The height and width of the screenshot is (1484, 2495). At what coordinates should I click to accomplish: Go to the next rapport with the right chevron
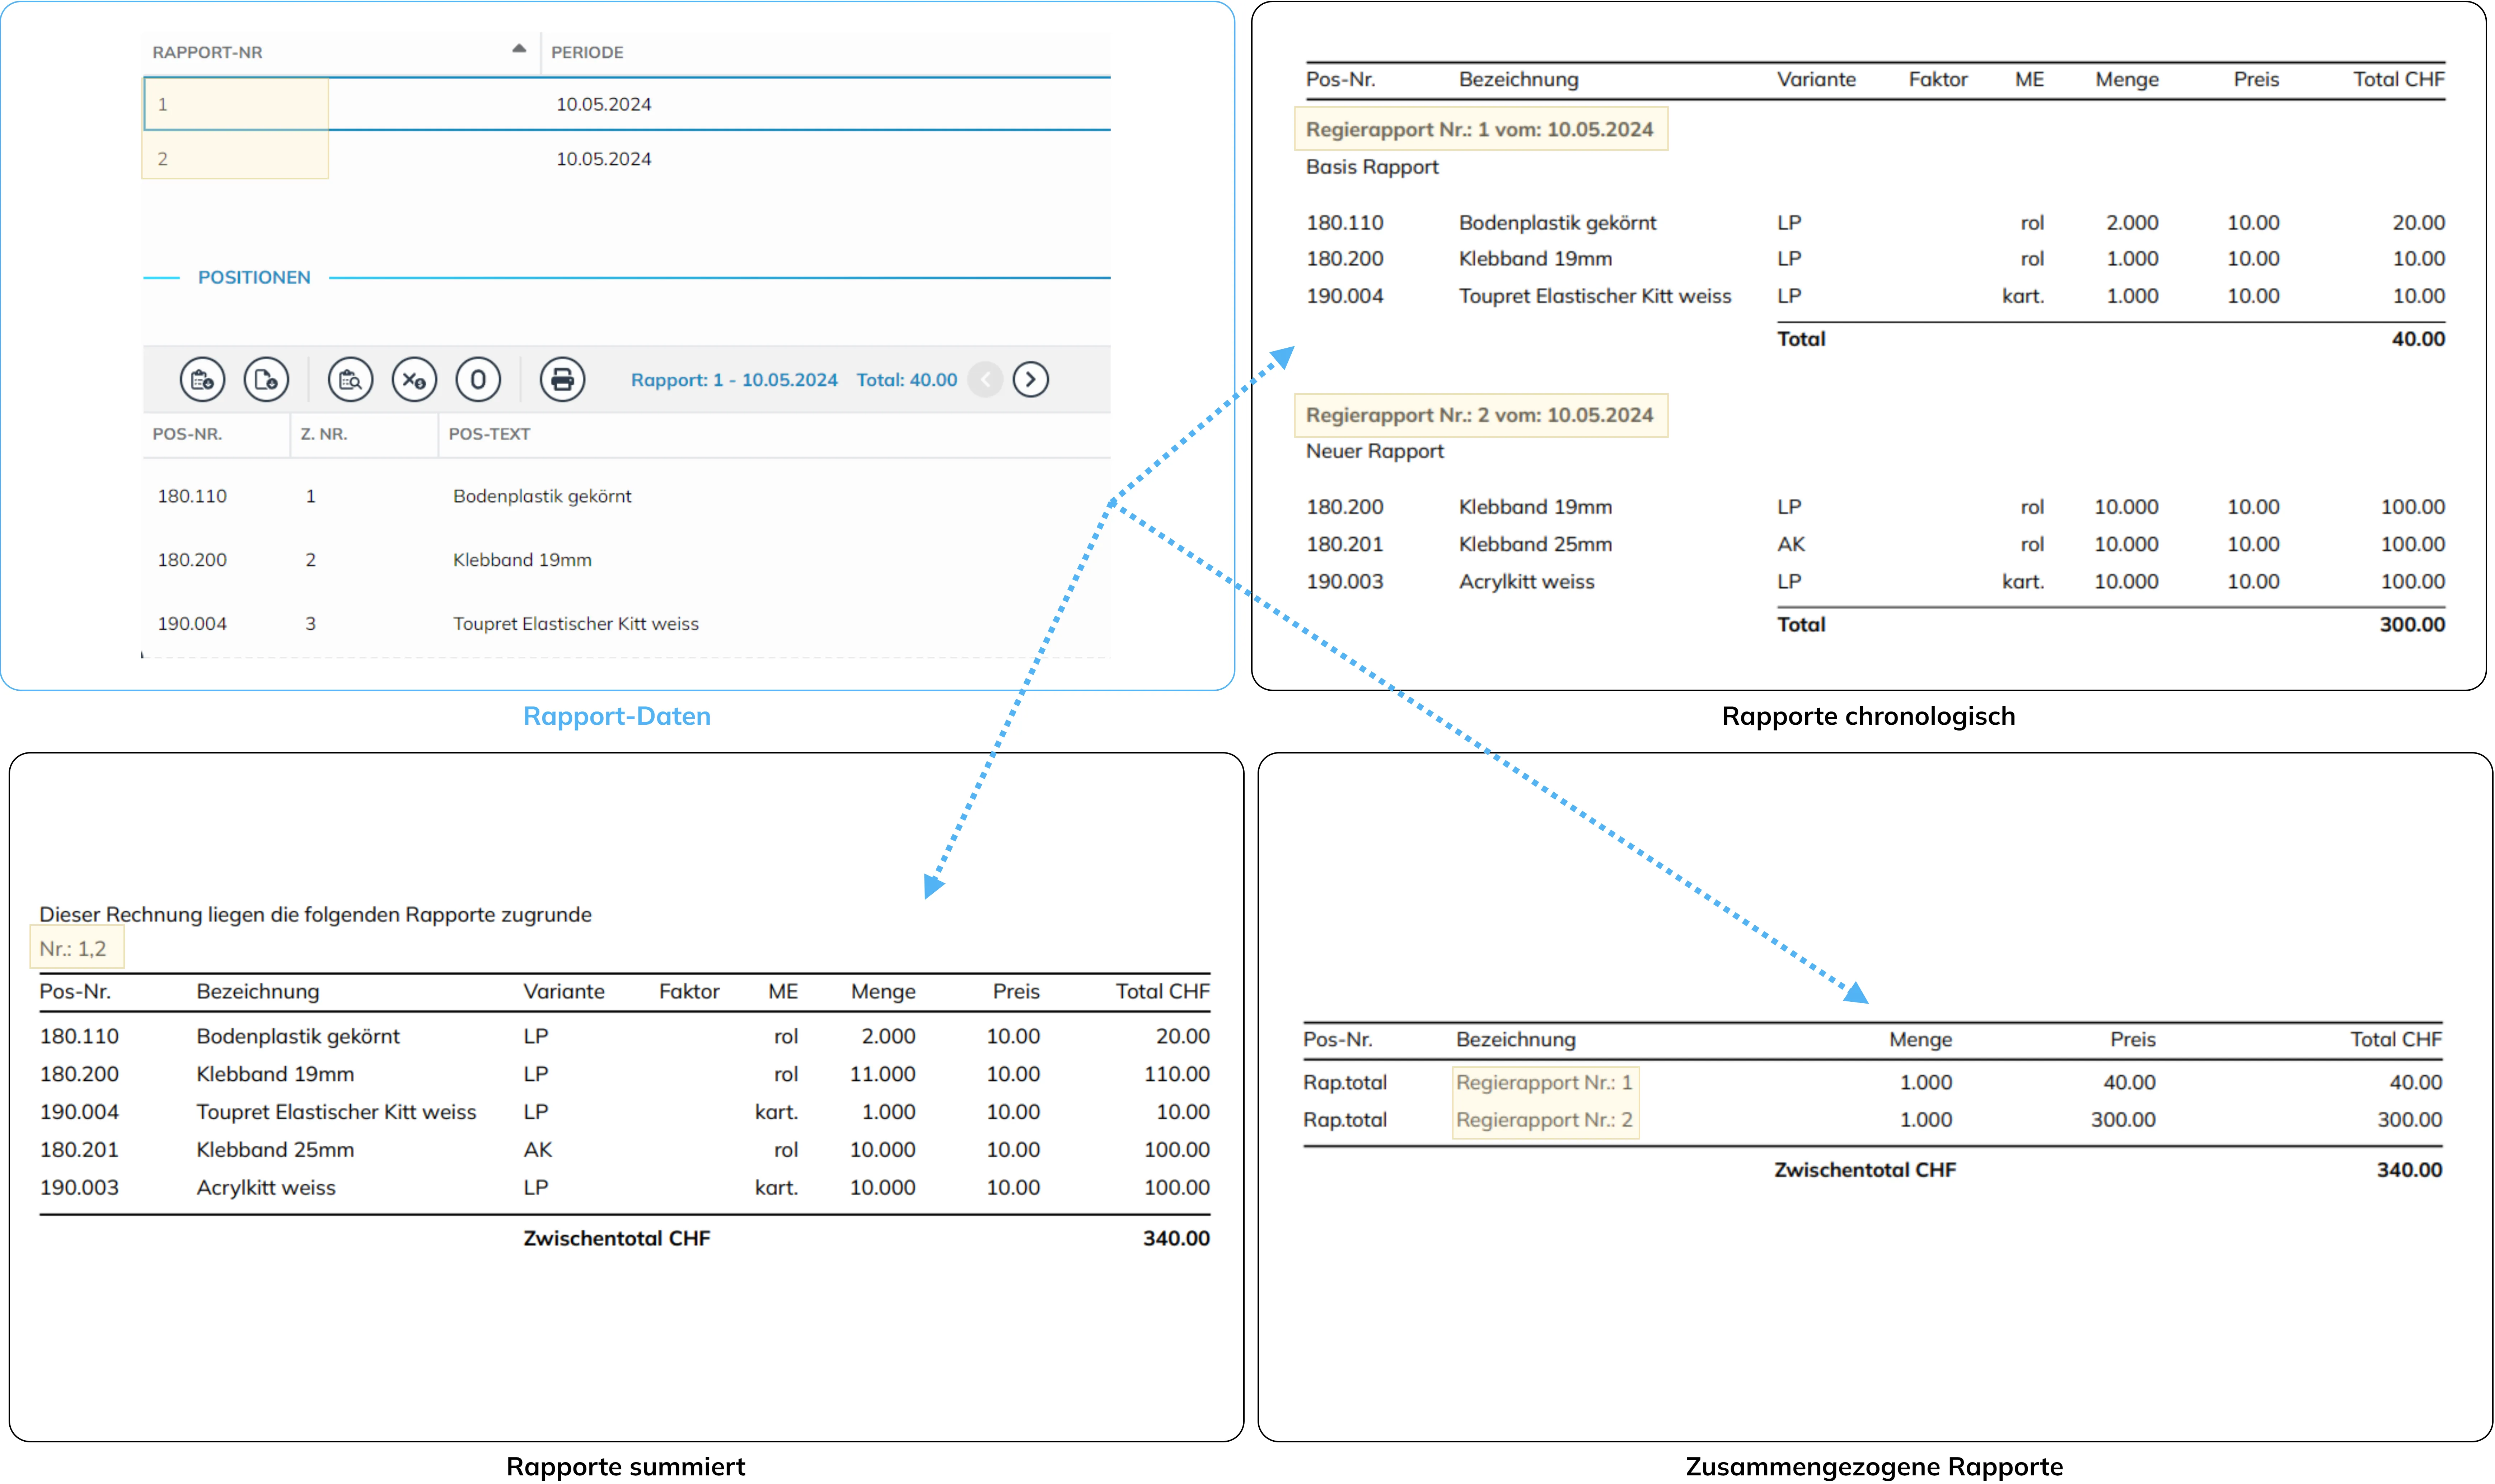(x=1031, y=380)
